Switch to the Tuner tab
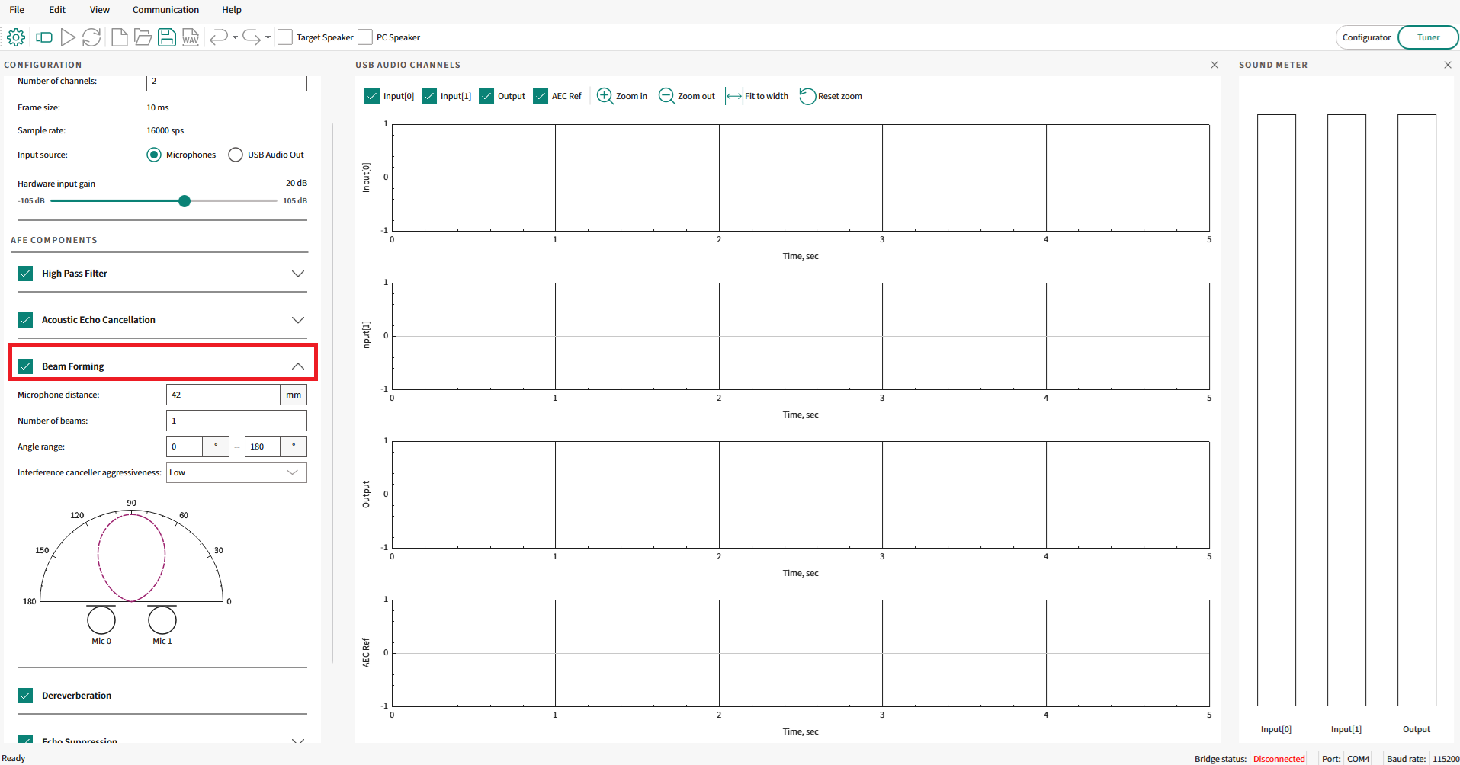The width and height of the screenshot is (1460, 765). point(1428,37)
